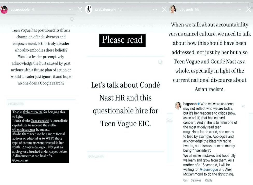Image resolution: width=253 pixels, height=185 pixels.
Task: Open bagsnob's story header avatar
Action: 173,10
